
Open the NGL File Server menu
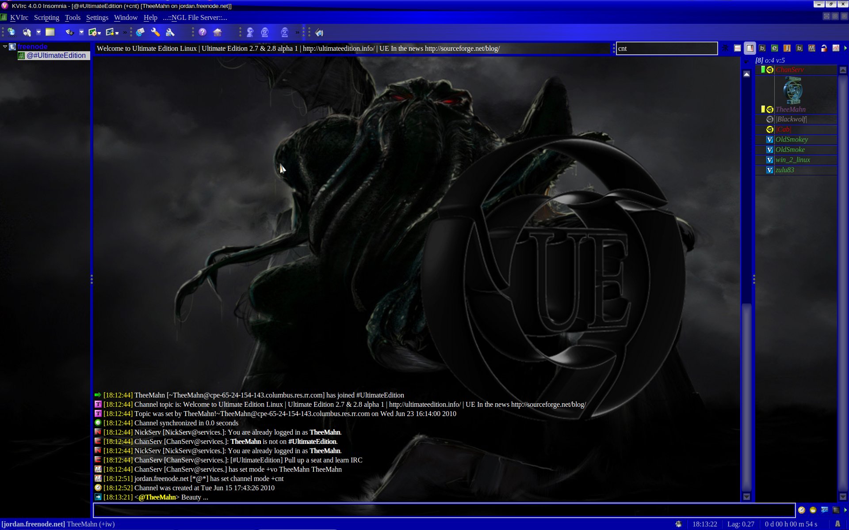click(x=195, y=18)
